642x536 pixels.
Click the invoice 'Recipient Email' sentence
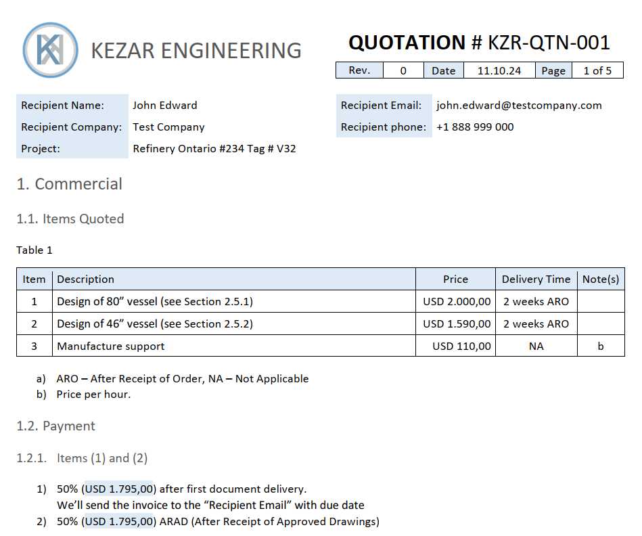[210, 506]
